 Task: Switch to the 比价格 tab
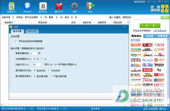pyautogui.click(x=150, y=36)
